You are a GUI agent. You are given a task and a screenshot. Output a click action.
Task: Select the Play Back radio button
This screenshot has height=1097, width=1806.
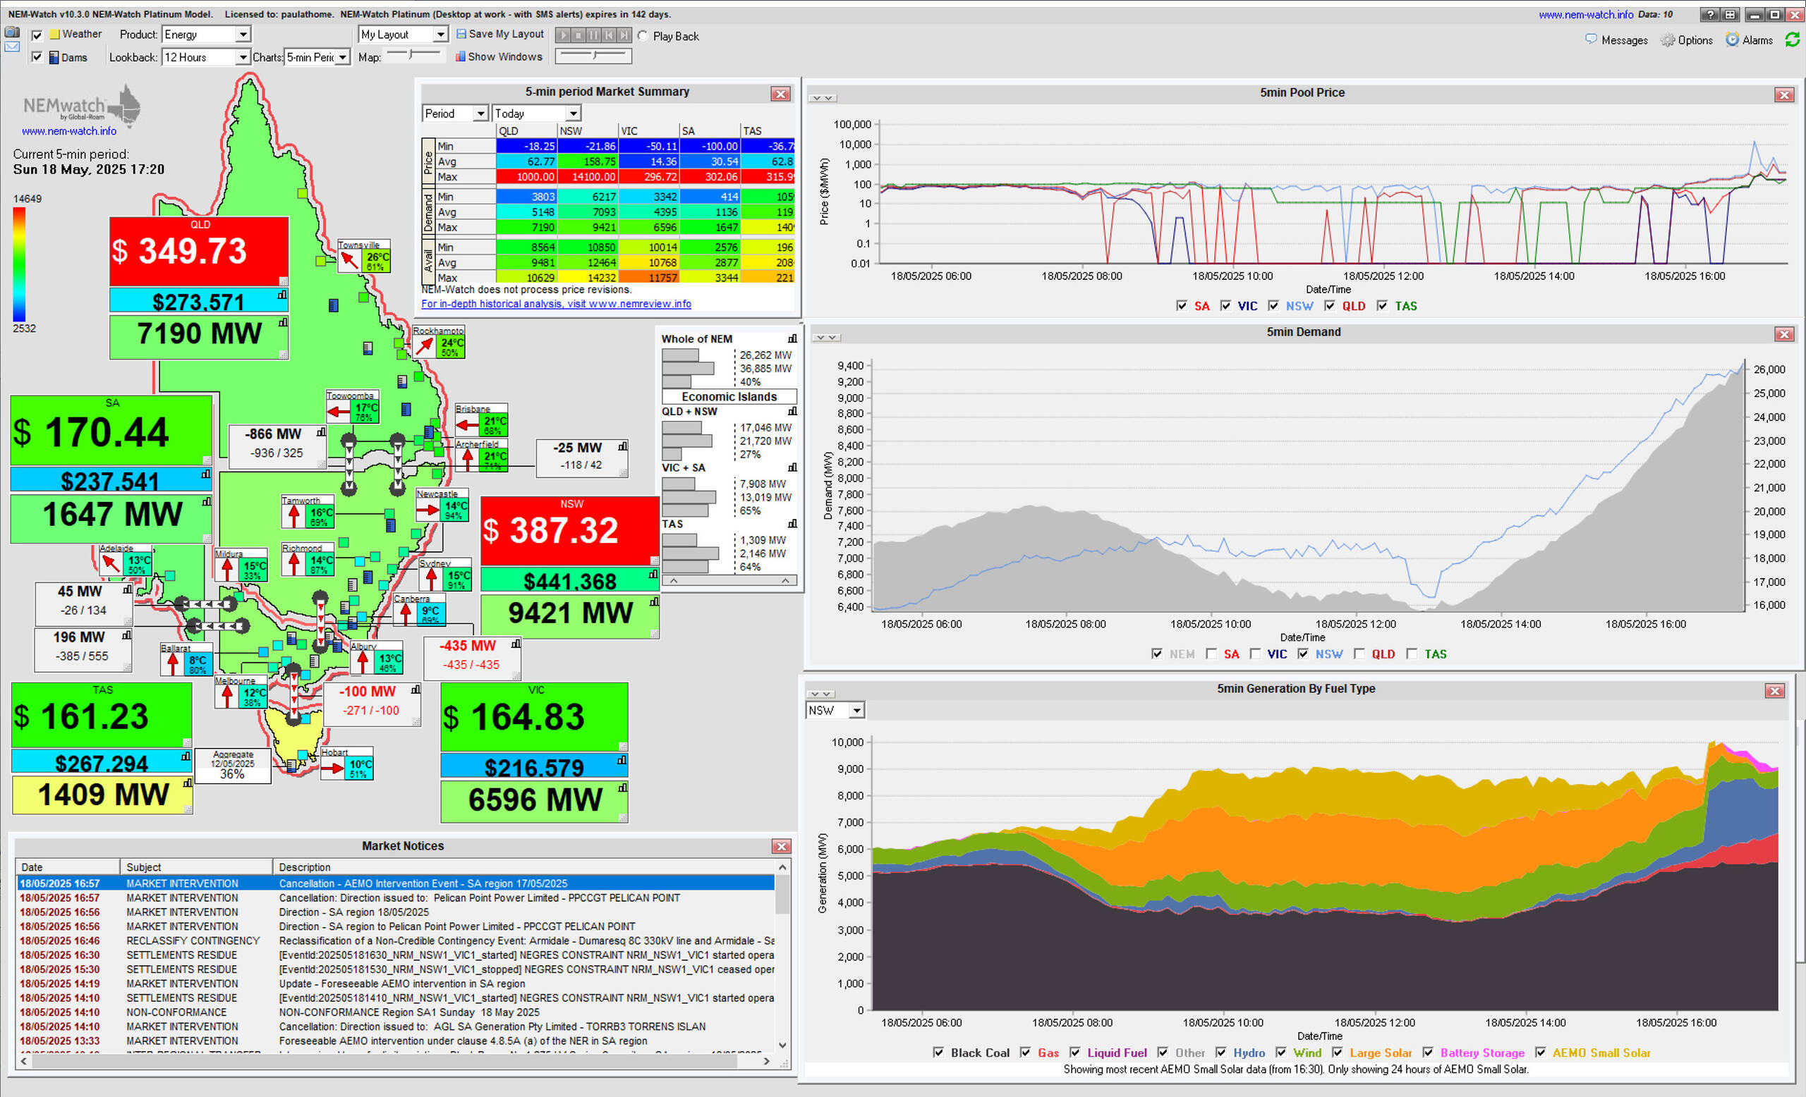click(x=643, y=35)
